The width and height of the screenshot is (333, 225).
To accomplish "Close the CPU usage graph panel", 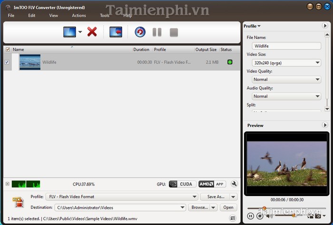I will pos(8,184).
